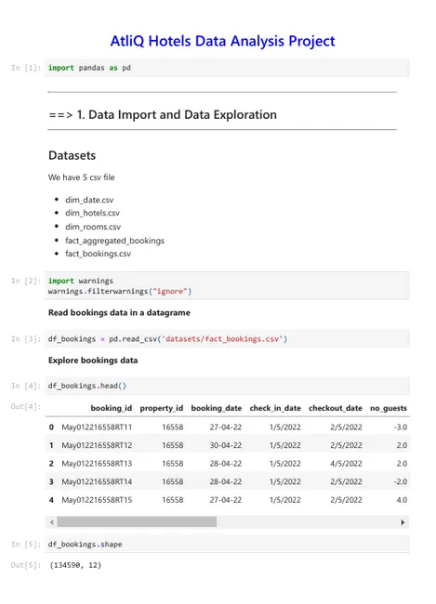Click the left arrow of the table scrollbar

pyautogui.click(x=52, y=522)
